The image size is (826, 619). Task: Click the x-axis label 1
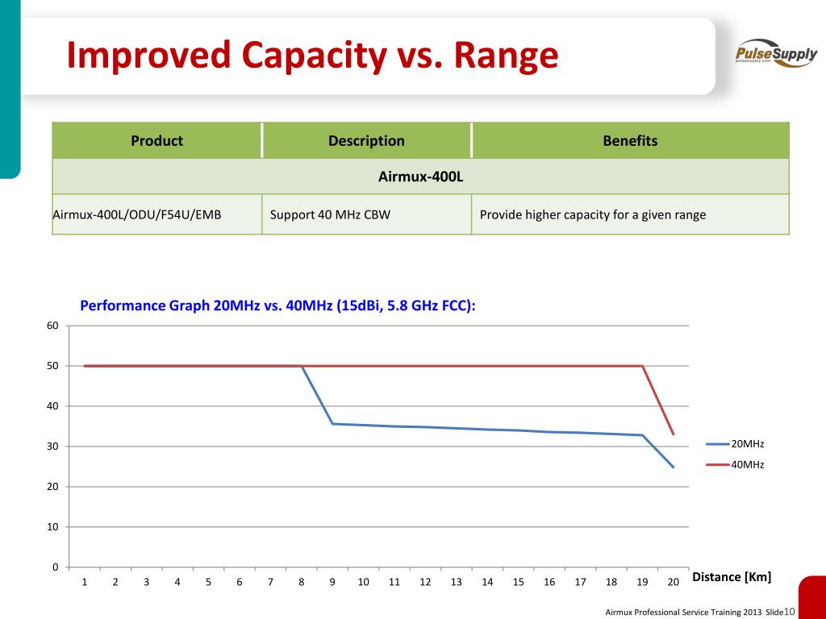click(x=84, y=582)
